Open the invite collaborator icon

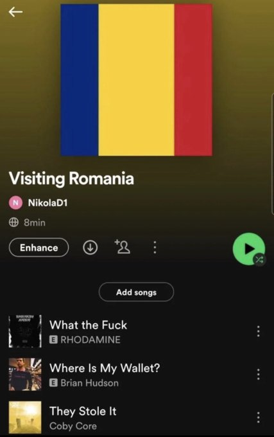point(123,246)
